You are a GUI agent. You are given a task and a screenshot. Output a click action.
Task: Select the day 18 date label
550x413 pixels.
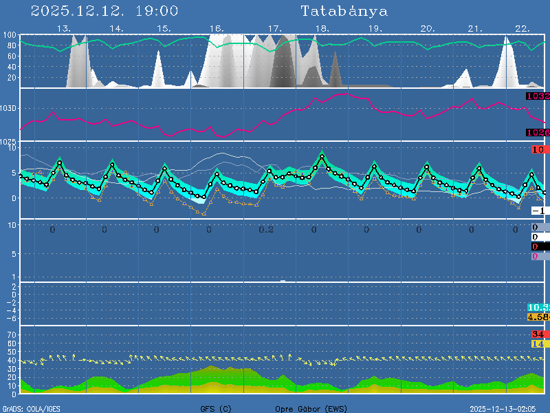[321, 28]
